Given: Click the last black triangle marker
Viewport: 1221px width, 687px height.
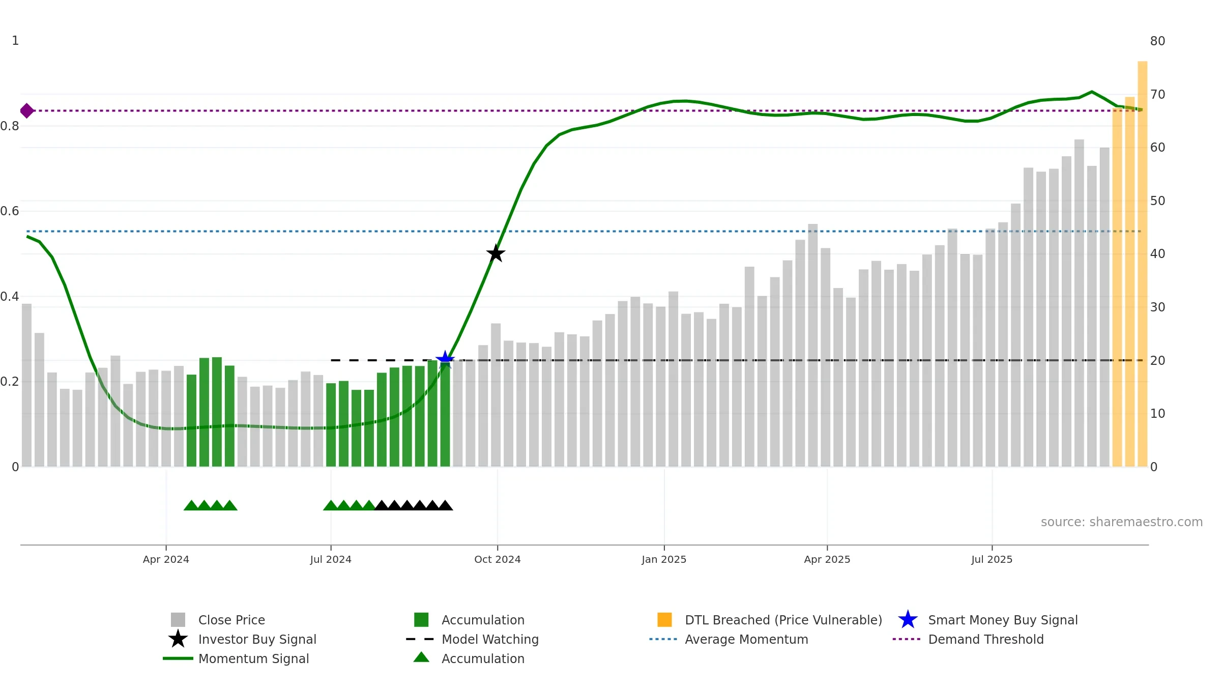Looking at the screenshot, I should (445, 505).
